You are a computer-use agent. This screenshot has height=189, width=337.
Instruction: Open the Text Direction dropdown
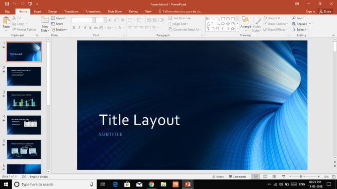pos(181,18)
